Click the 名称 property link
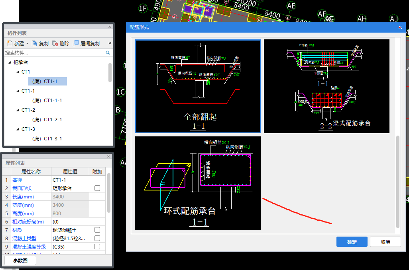The image size is (409, 270). [17, 180]
